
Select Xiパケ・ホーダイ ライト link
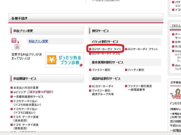point(106,49)
